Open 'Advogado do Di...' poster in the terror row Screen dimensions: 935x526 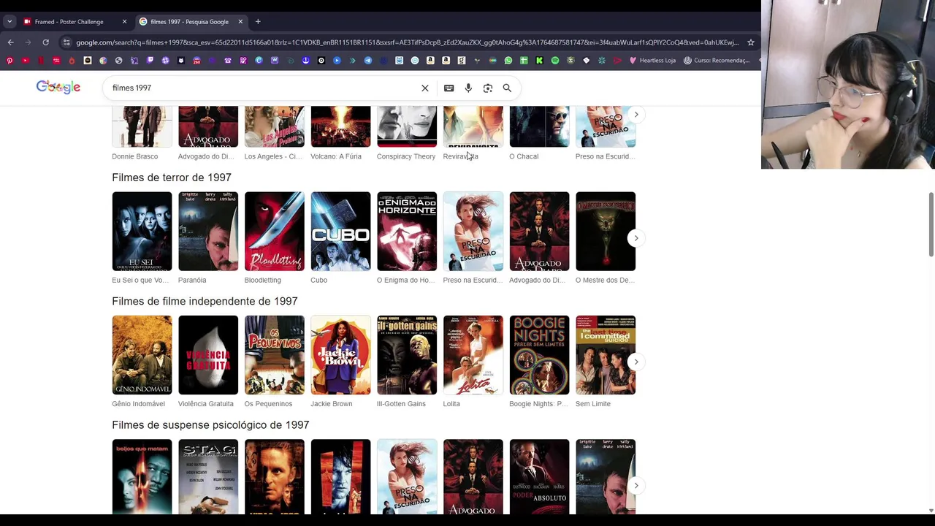539,232
